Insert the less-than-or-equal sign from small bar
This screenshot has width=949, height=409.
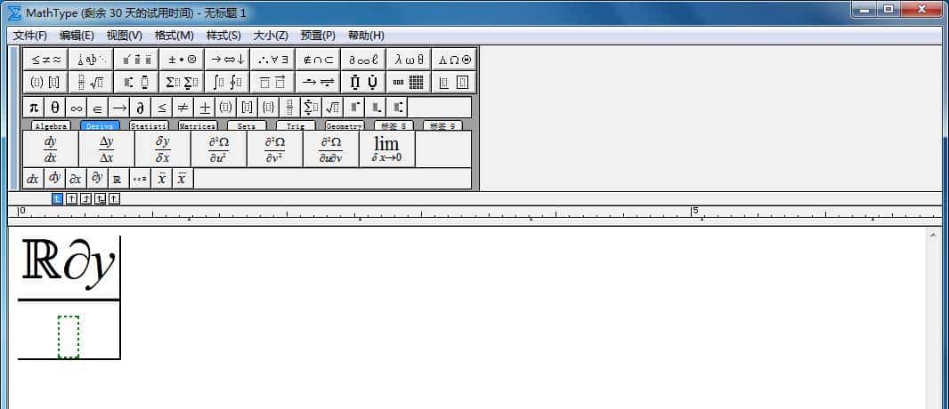pos(162,108)
